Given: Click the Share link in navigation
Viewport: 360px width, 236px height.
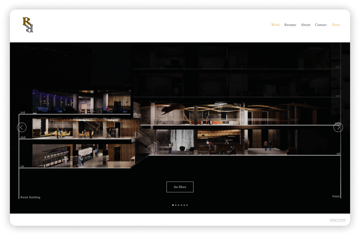Looking at the screenshot, I should pos(336,25).
